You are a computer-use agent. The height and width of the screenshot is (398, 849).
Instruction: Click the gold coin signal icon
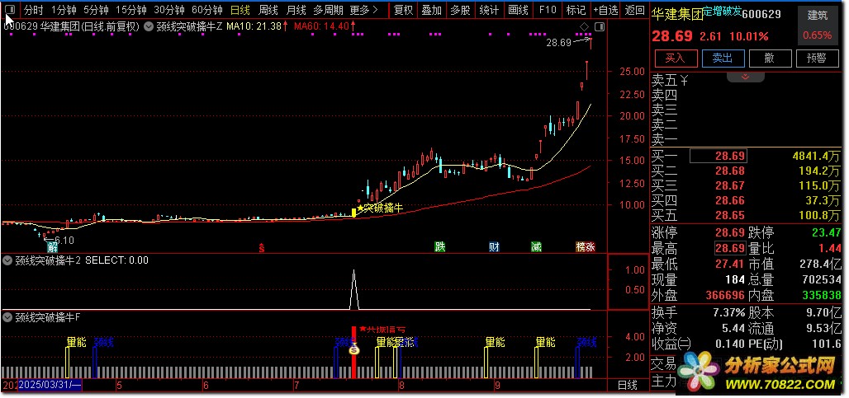pos(354,350)
